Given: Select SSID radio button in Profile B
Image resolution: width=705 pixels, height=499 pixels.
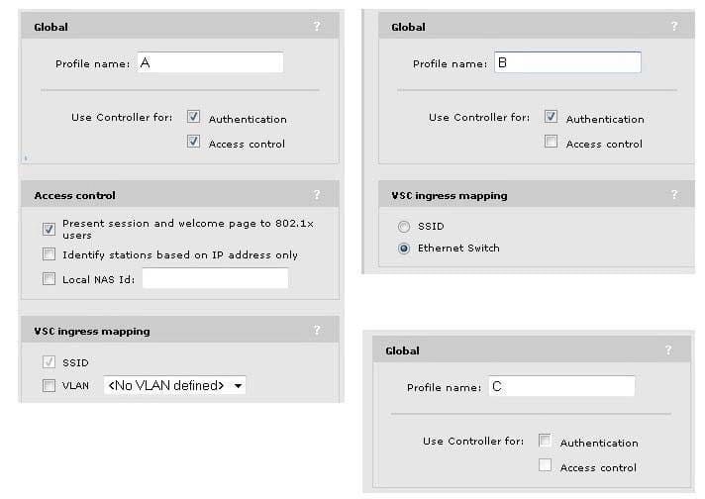Looking at the screenshot, I should 404,226.
